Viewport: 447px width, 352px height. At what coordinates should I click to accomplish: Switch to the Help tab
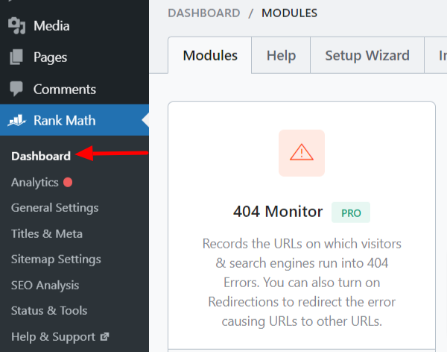coord(281,55)
